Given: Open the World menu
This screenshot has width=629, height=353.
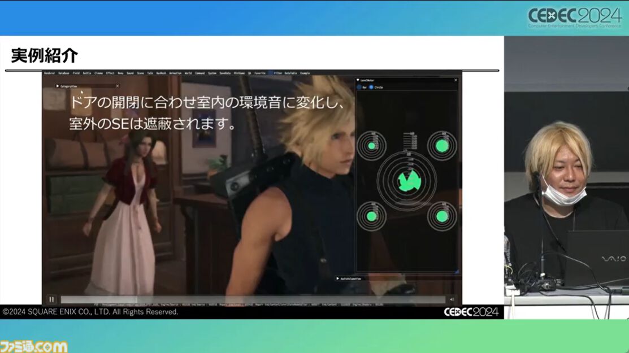Looking at the screenshot, I should (188, 73).
